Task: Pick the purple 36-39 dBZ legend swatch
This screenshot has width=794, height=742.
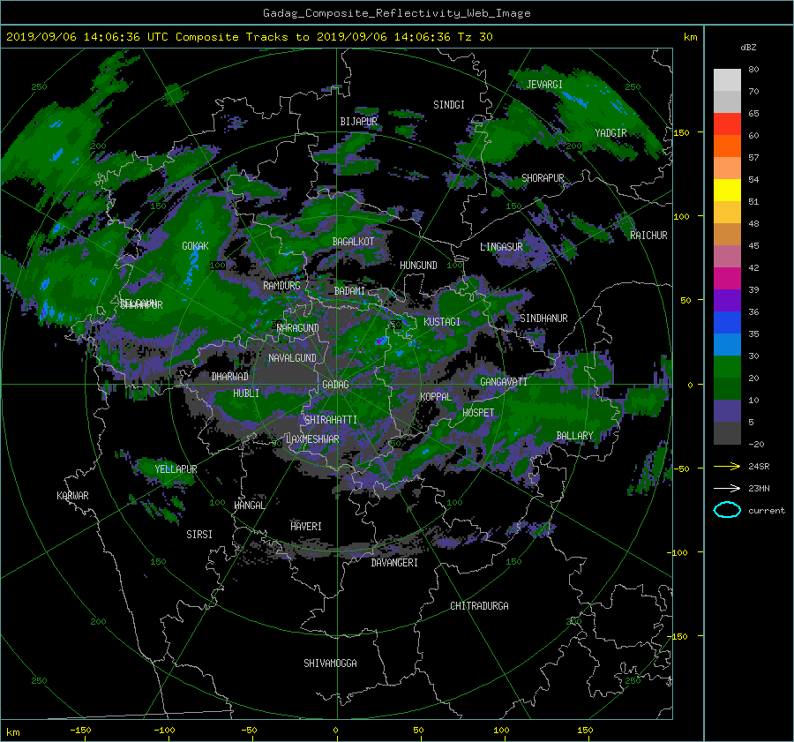Action: (x=727, y=300)
